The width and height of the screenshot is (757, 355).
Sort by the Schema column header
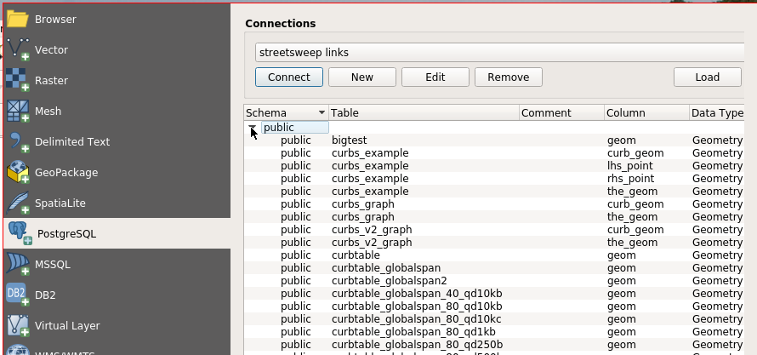tap(285, 113)
